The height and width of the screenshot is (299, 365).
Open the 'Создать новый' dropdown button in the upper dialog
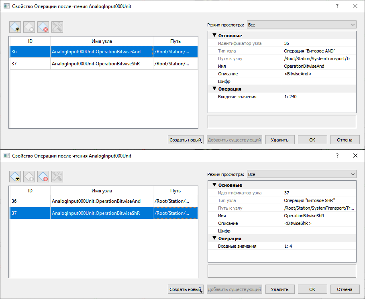pos(186,140)
